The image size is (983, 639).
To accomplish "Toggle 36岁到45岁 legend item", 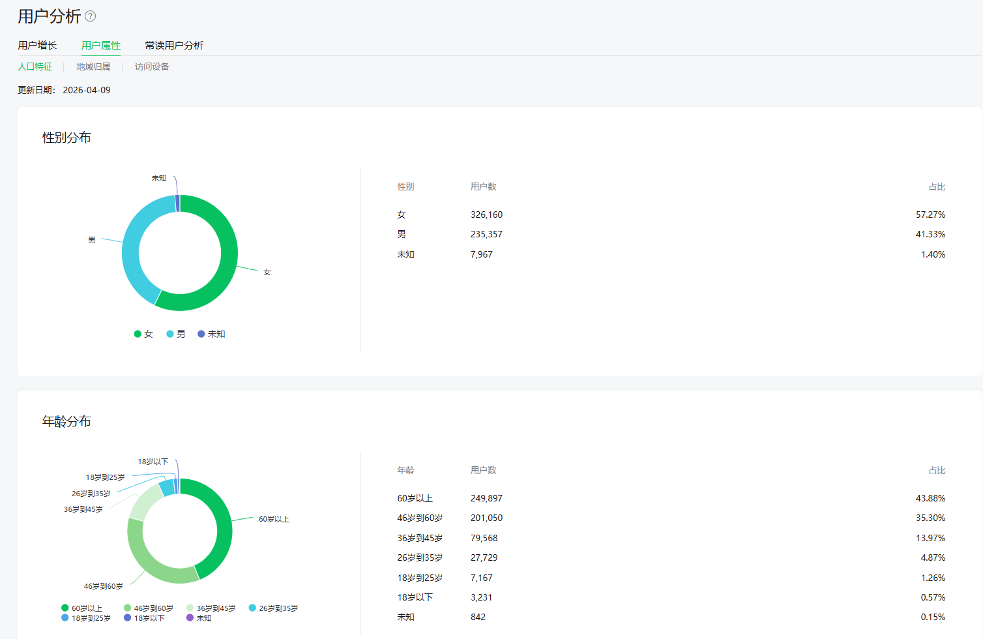I will (211, 608).
